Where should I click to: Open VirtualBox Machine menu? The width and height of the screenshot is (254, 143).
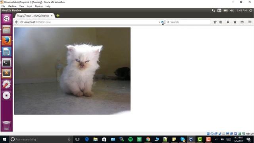click(x=12, y=6)
